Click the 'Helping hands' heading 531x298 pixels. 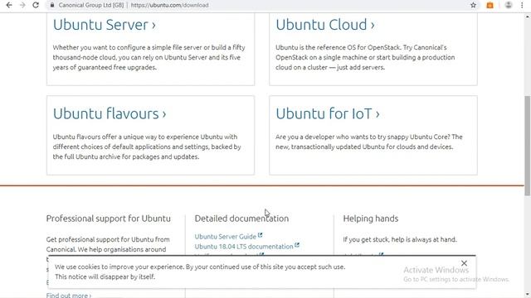tap(371, 219)
